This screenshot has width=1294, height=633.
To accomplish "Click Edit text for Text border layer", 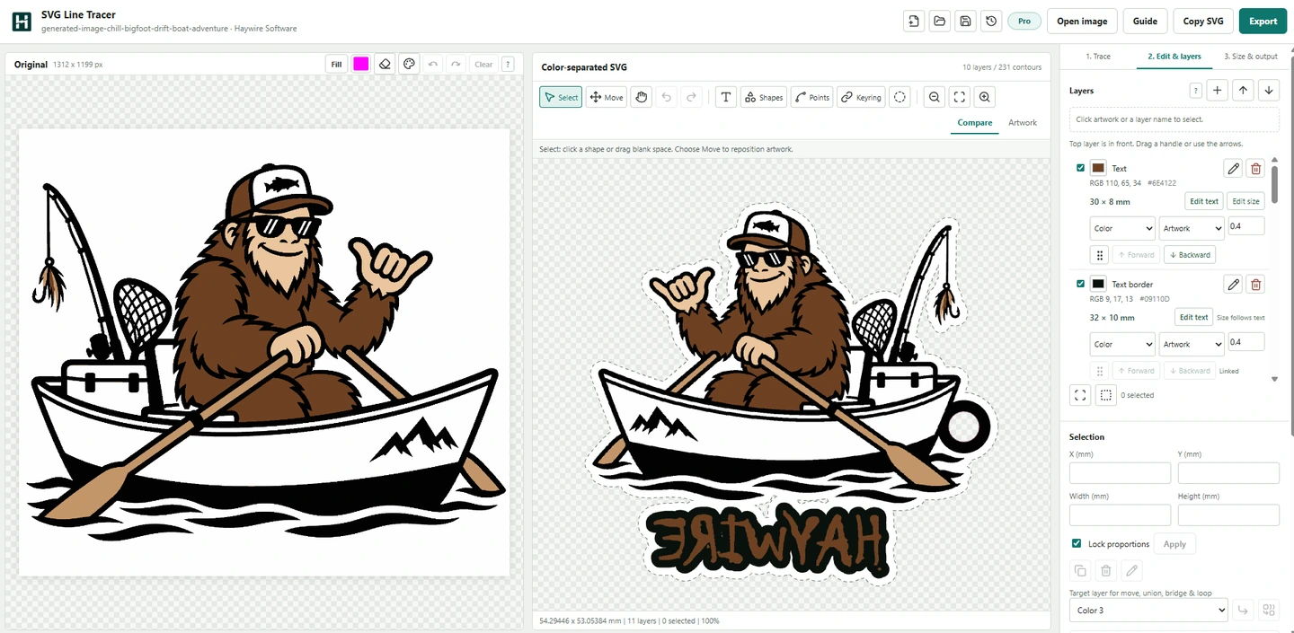I will (x=1194, y=317).
